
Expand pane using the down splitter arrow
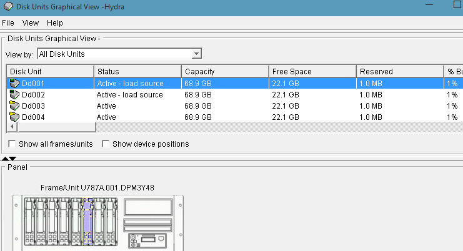click(x=12, y=159)
